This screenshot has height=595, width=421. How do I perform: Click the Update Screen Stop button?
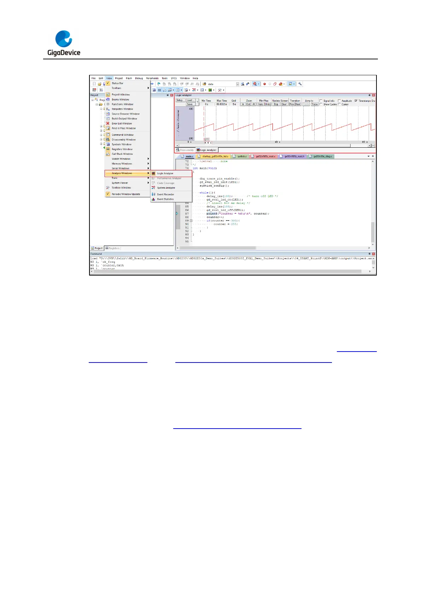click(276, 104)
